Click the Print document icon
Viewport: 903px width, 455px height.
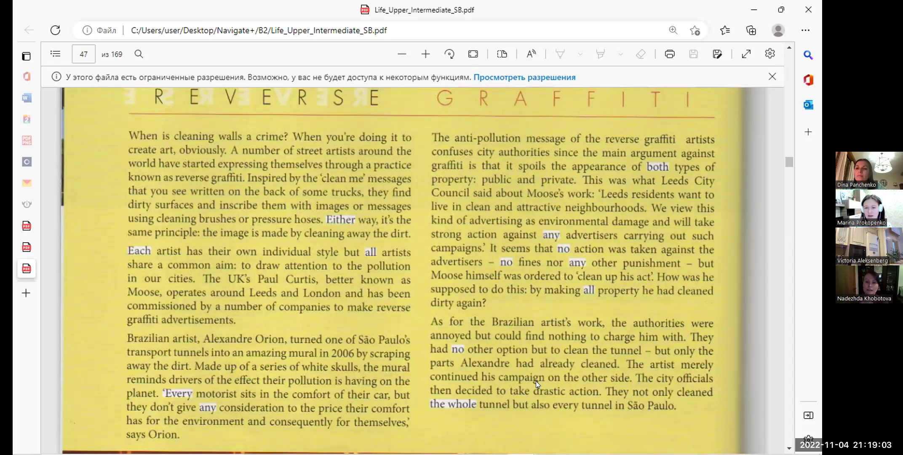(x=670, y=54)
